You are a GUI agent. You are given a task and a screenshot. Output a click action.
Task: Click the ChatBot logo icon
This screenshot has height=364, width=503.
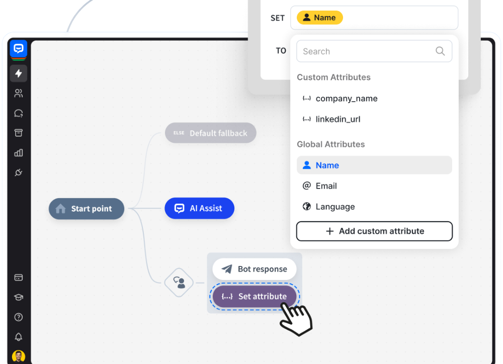pyautogui.click(x=19, y=49)
